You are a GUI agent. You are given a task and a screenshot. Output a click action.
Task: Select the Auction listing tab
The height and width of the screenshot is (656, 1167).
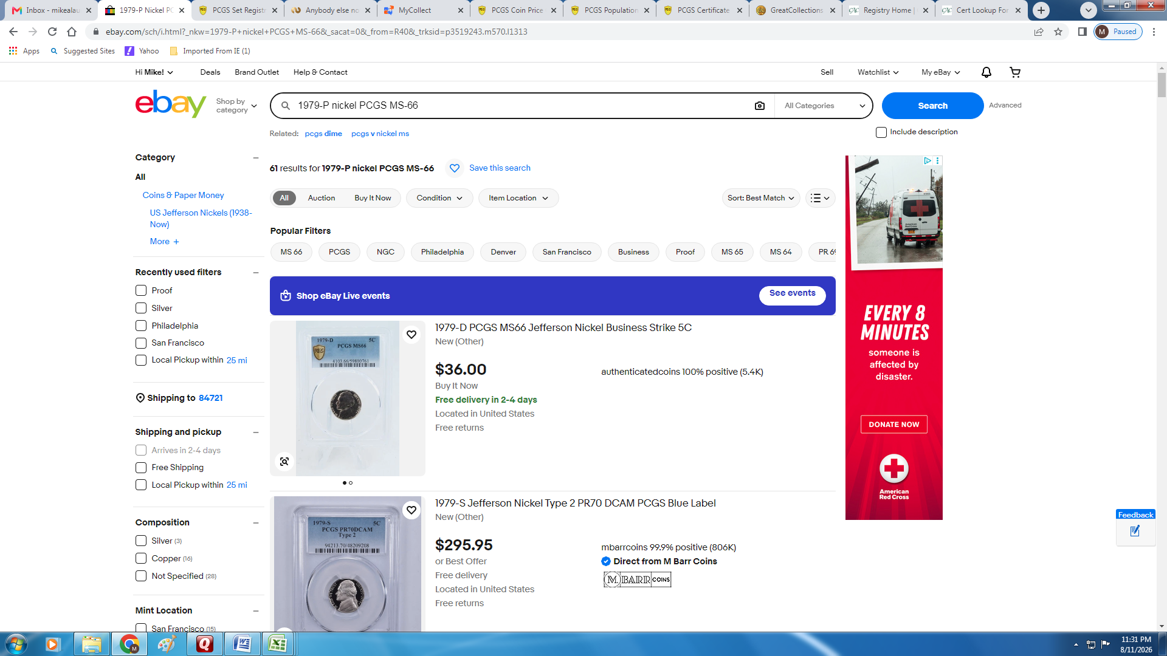[322, 198]
